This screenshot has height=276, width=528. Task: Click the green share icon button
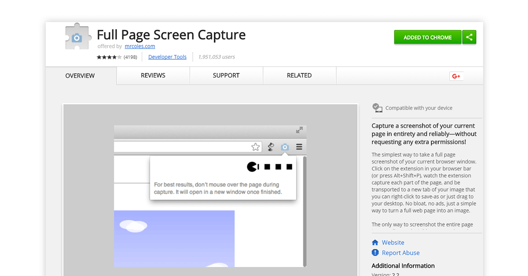tap(469, 37)
